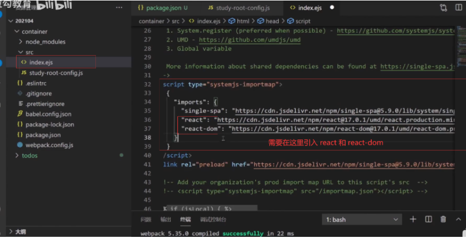This screenshot has height=238, width=466.
Task: Click line number 38 in the gutter
Action: [x=147, y=137]
